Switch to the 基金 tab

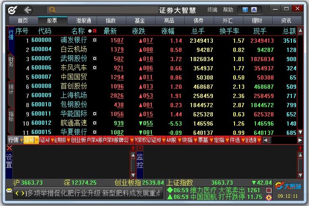(140, 21)
